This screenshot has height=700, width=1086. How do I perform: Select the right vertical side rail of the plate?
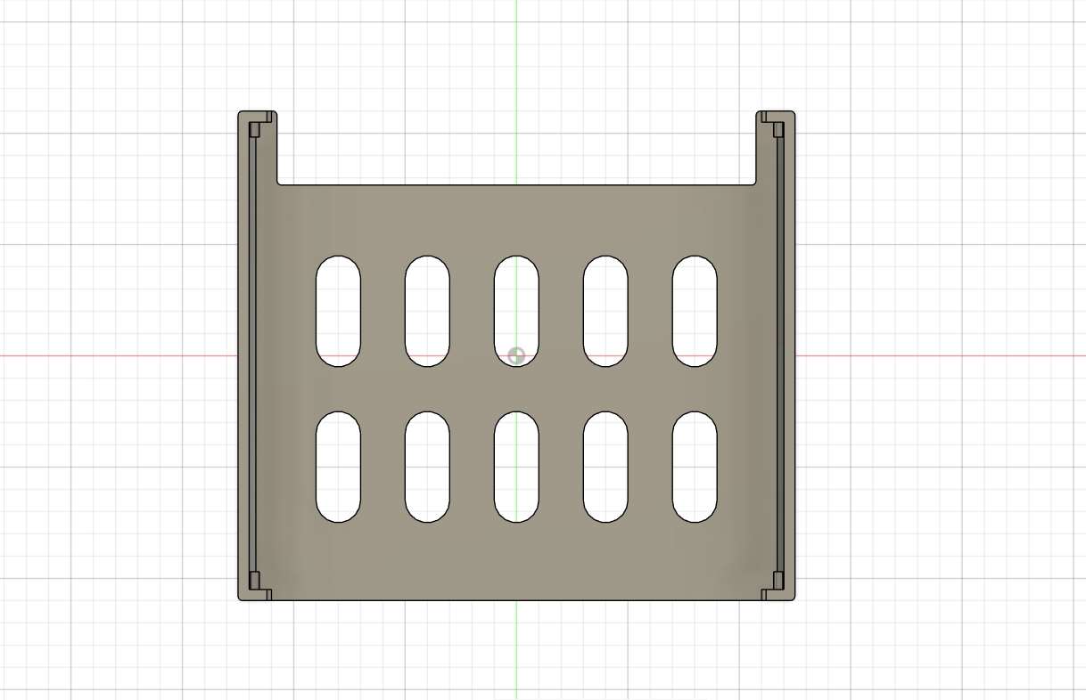[x=788, y=356]
